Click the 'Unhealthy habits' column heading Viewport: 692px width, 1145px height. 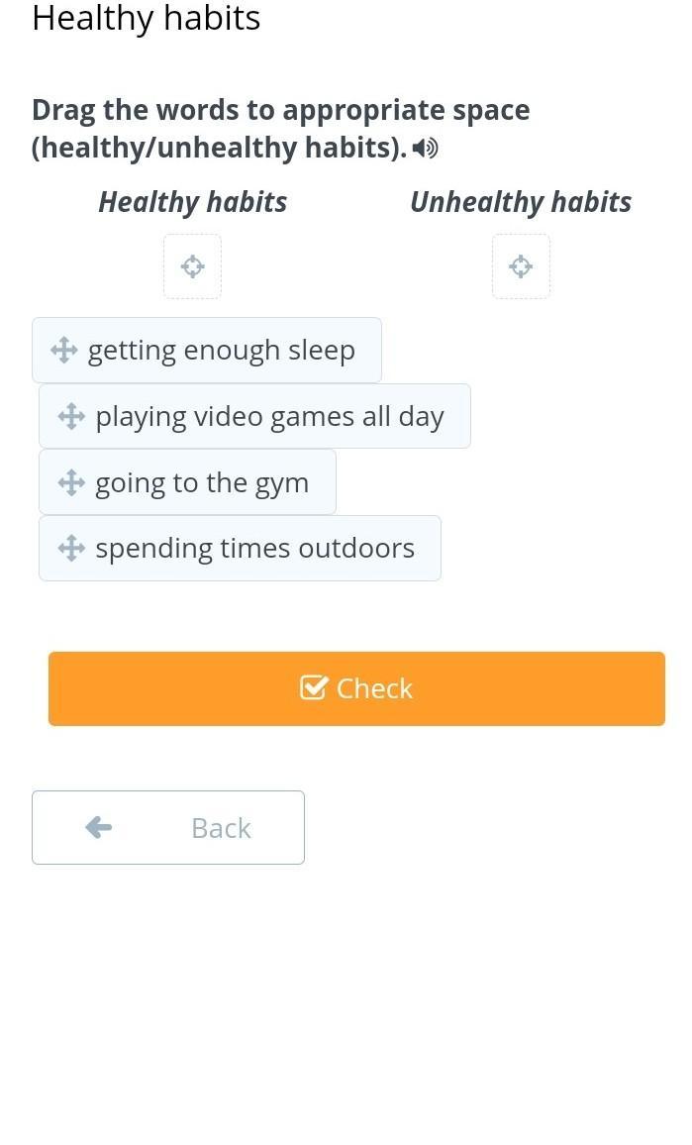click(521, 202)
